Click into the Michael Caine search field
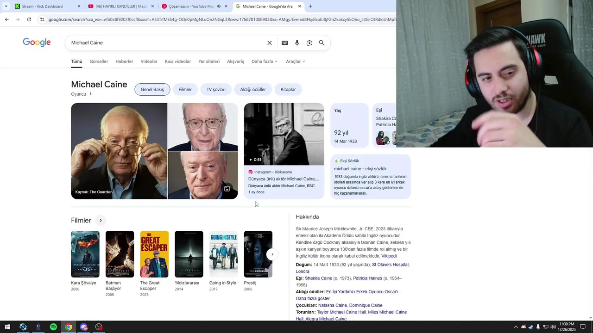Viewport: 593px width, 333px height. click(167, 43)
